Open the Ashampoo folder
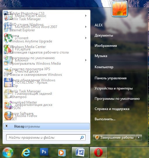Screen dimensions: 149x158 coord(18,97)
